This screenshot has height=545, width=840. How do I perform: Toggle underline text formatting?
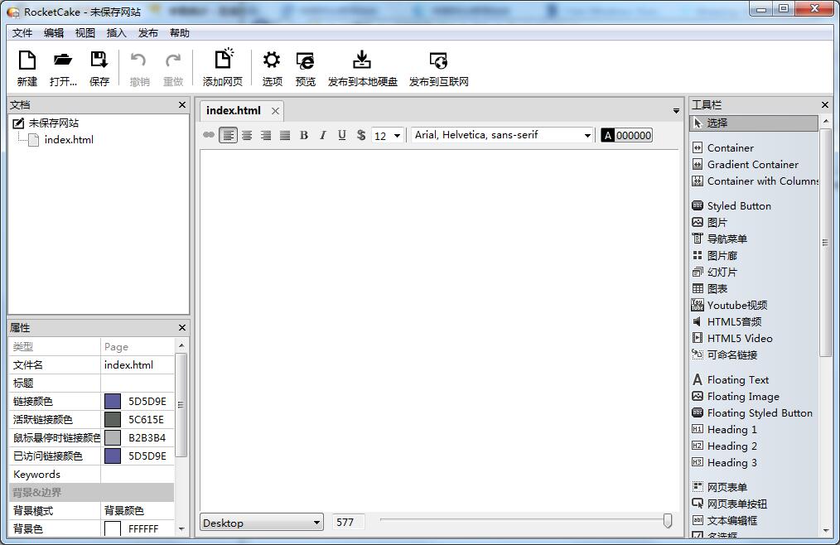pyautogui.click(x=342, y=135)
